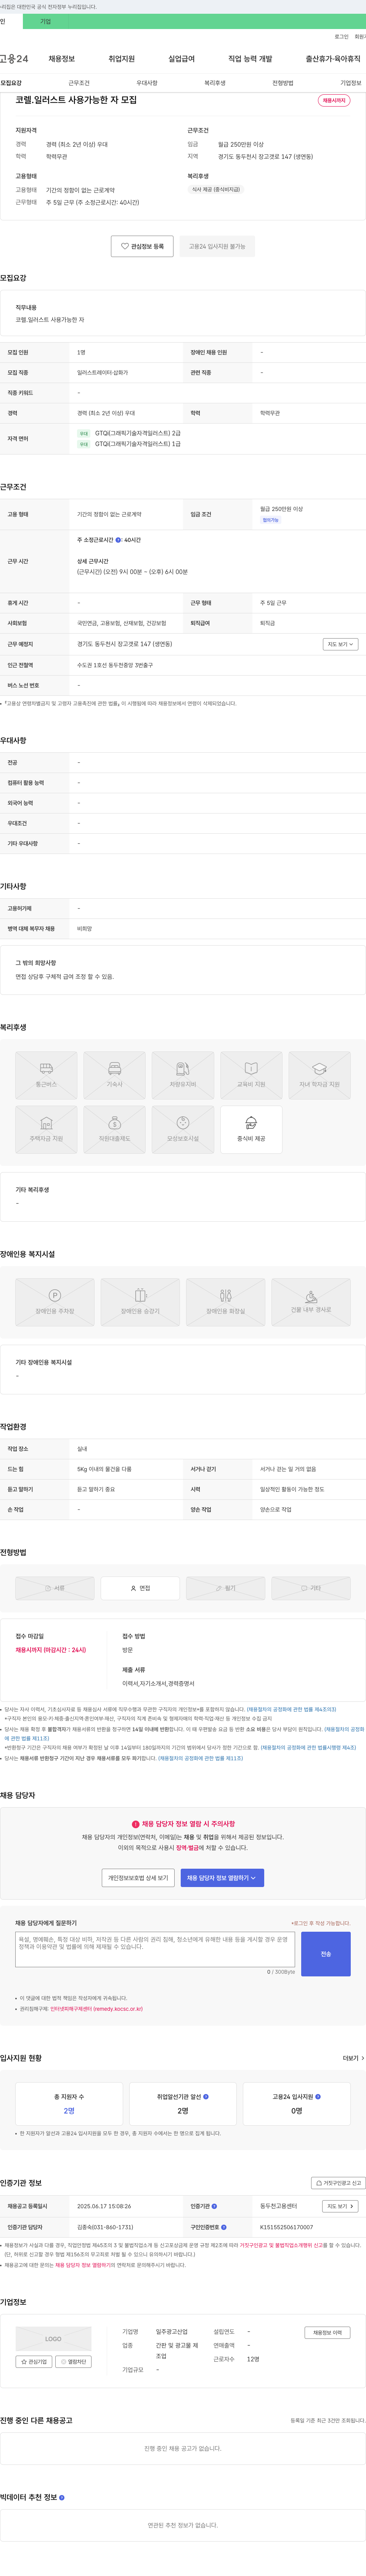This screenshot has width=366, height=2576.
Task: Click the 차량유지비 benefit icon
Action: pos(183,1075)
